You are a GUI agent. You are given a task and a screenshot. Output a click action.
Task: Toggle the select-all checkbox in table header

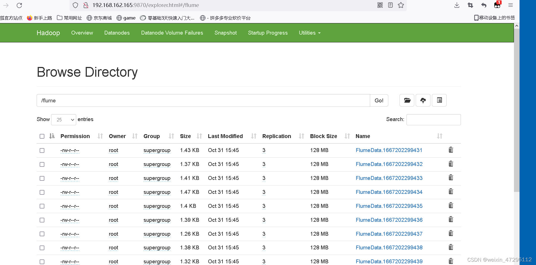pos(42,136)
